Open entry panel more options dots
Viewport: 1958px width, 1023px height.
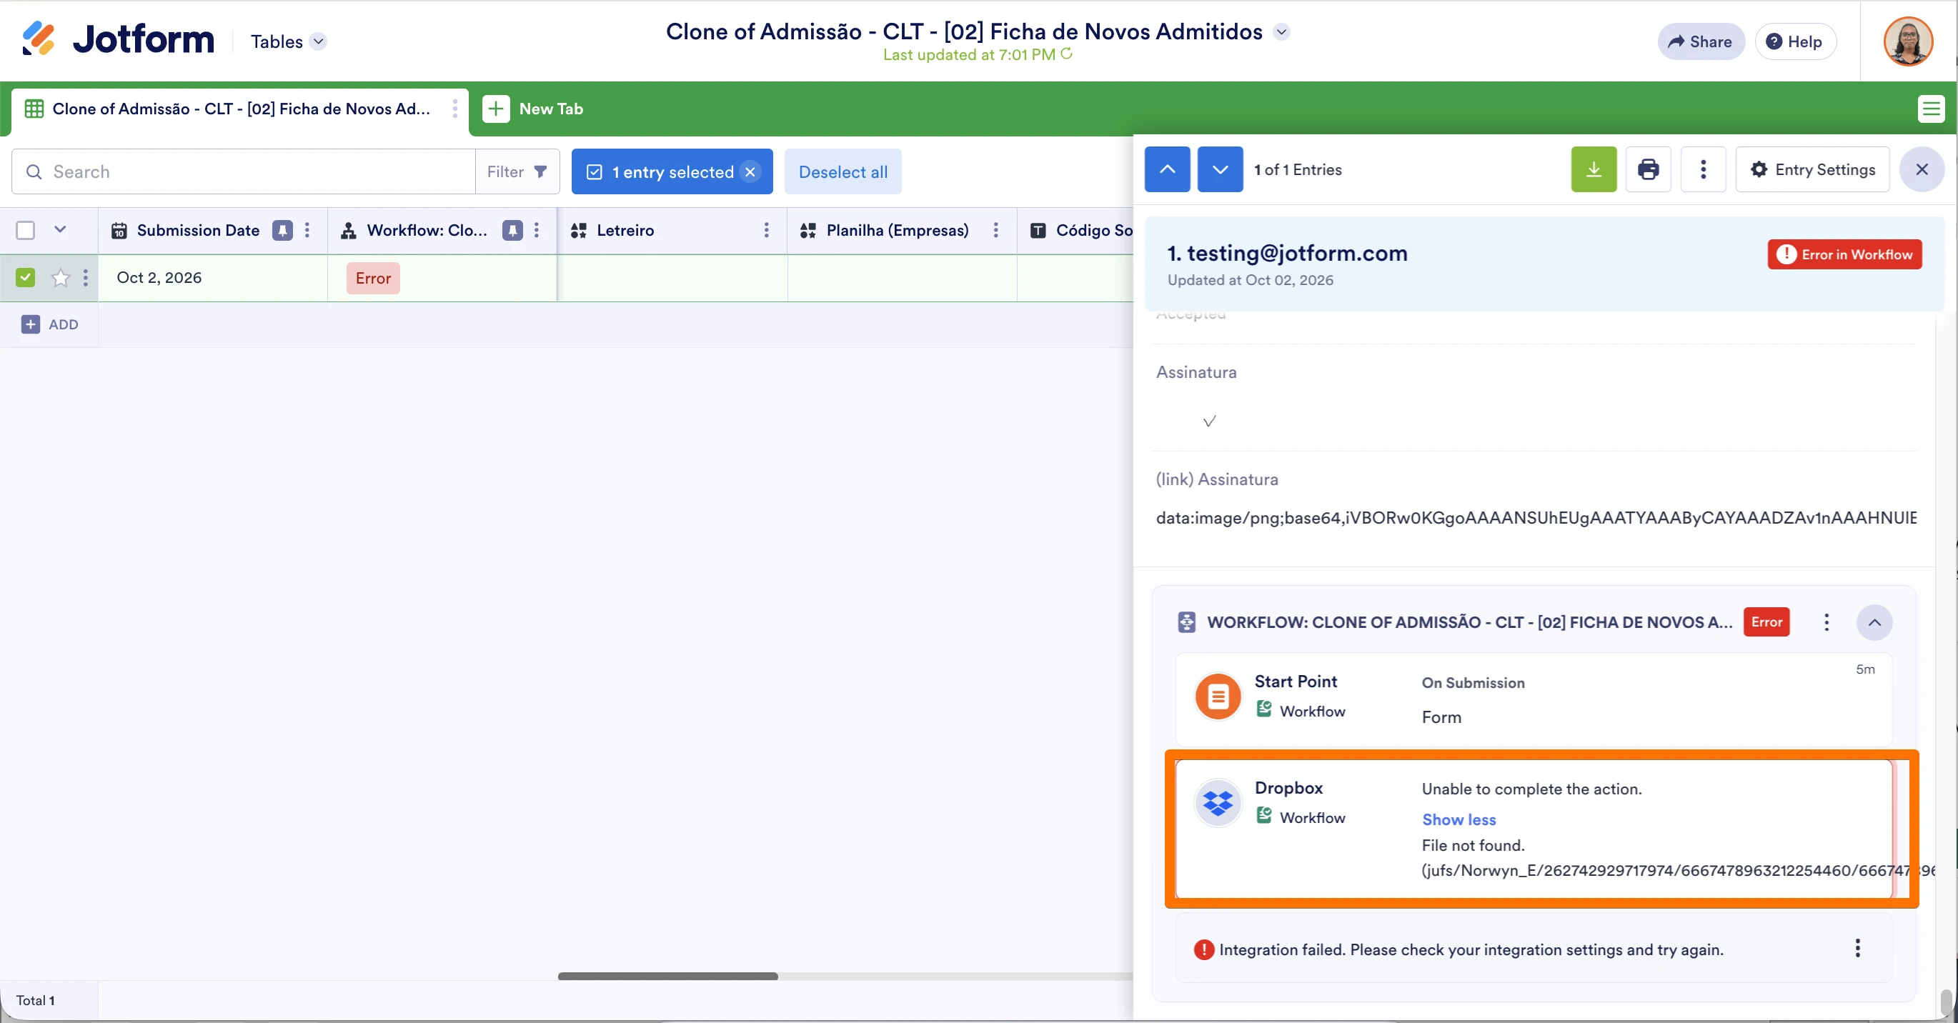1704,169
